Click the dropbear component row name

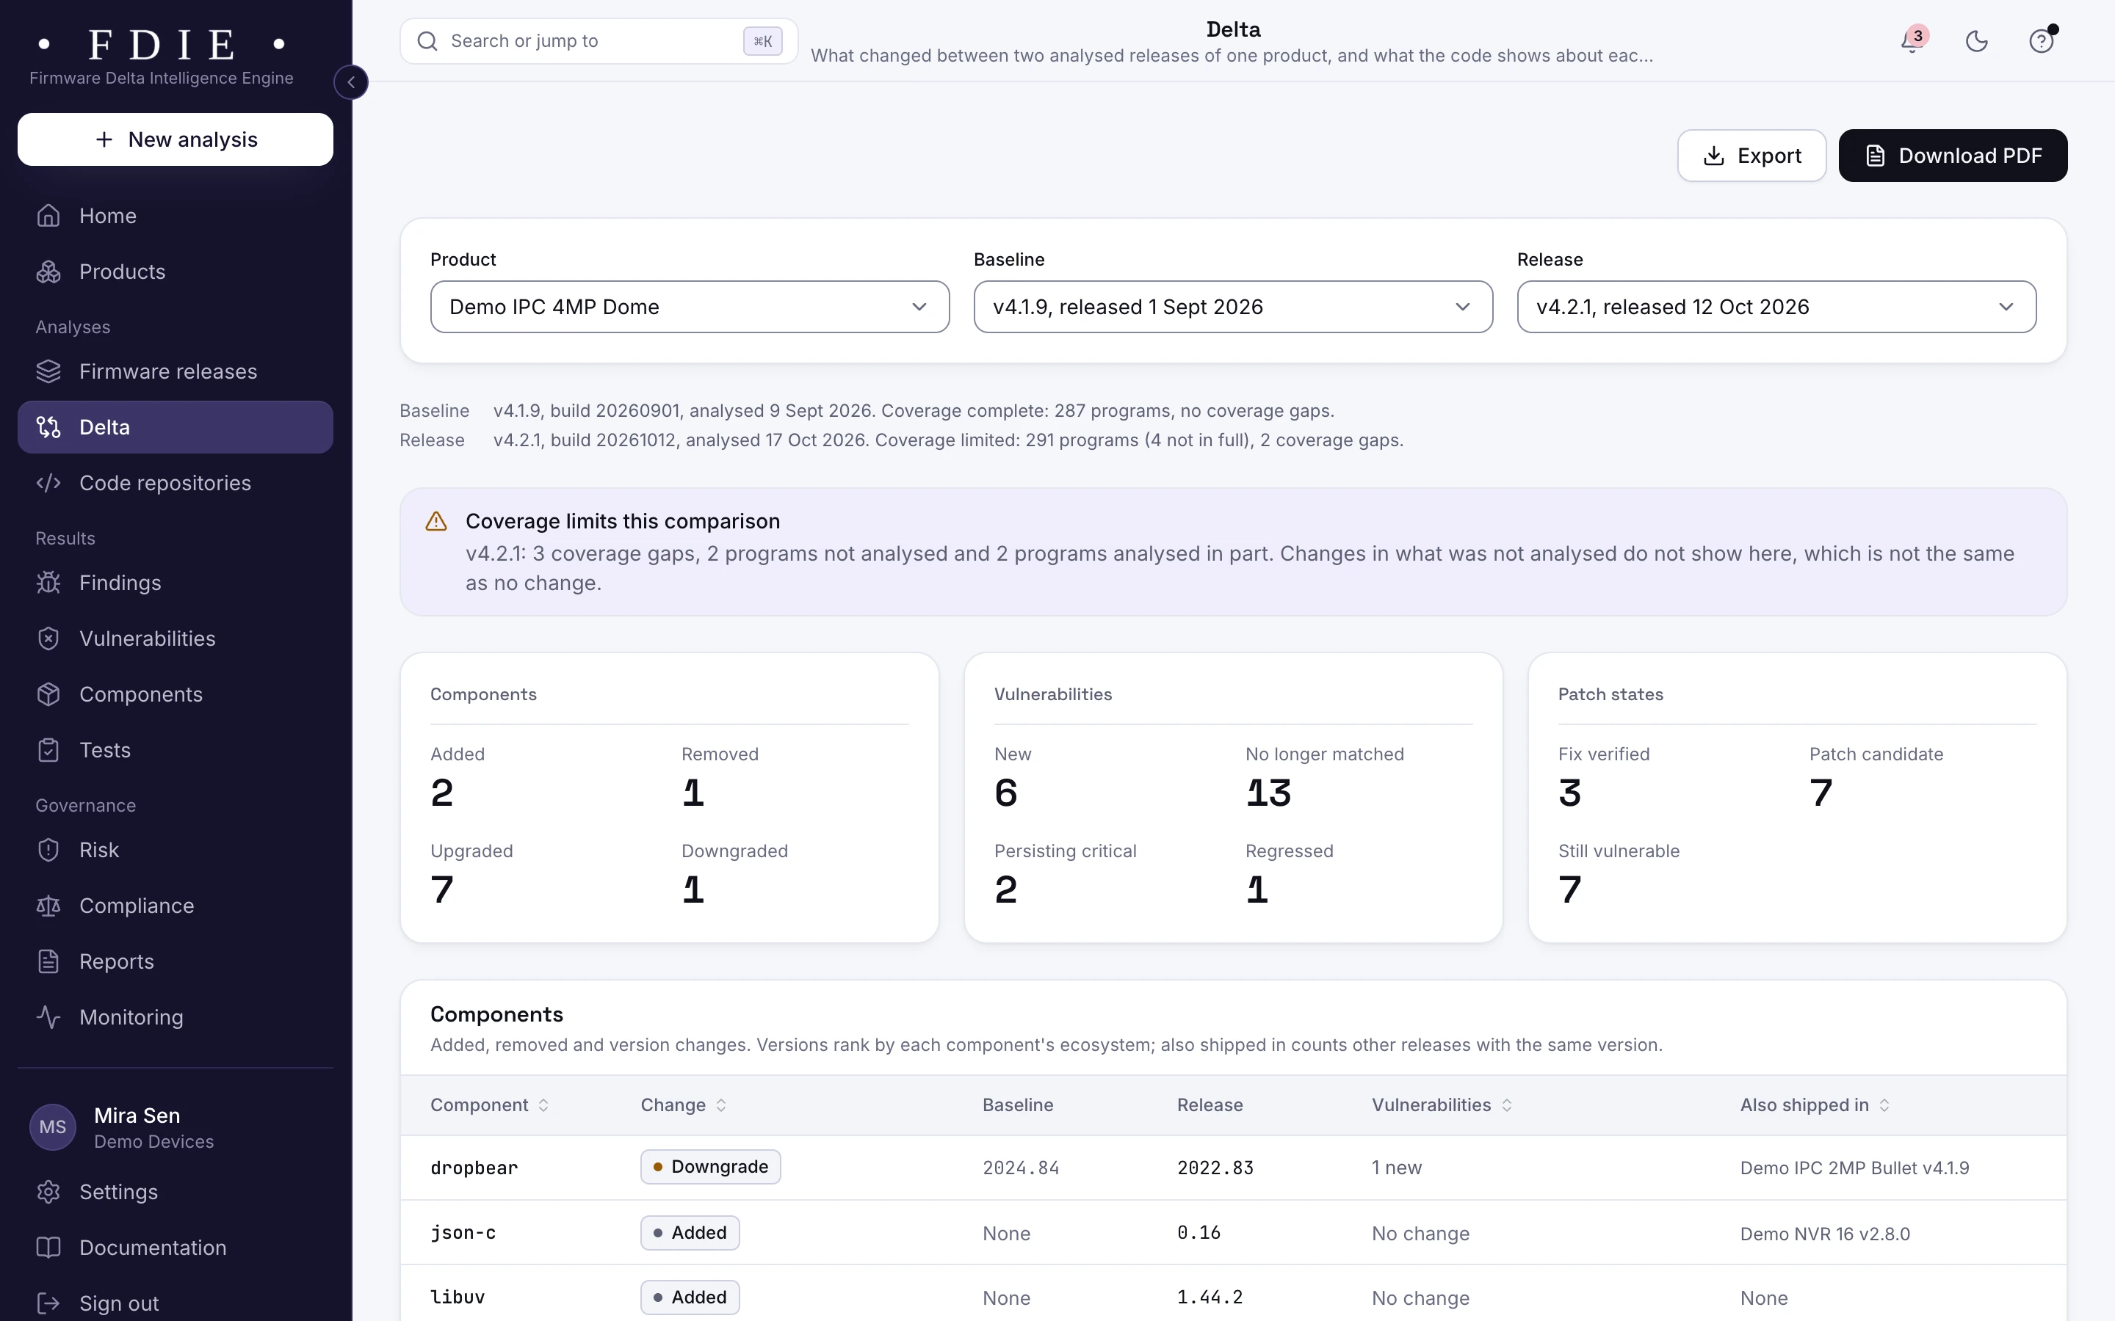[x=474, y=1168]
